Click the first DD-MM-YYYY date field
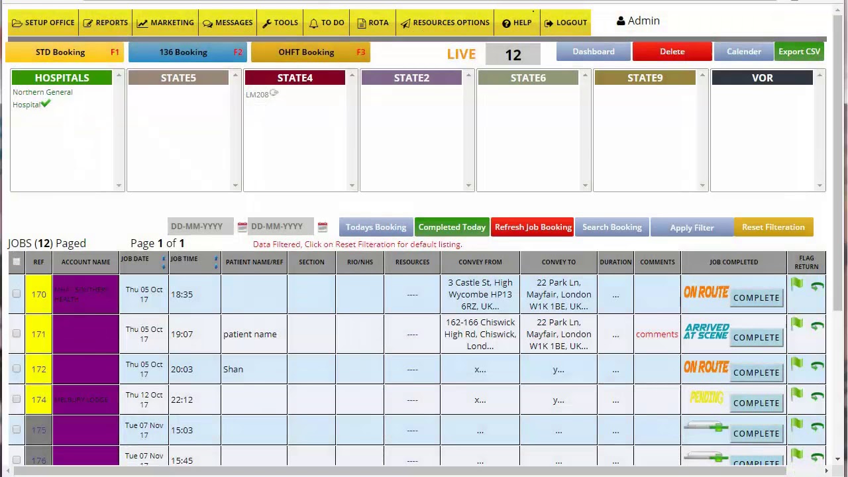848x477 pixels. (x=201, y=227)
